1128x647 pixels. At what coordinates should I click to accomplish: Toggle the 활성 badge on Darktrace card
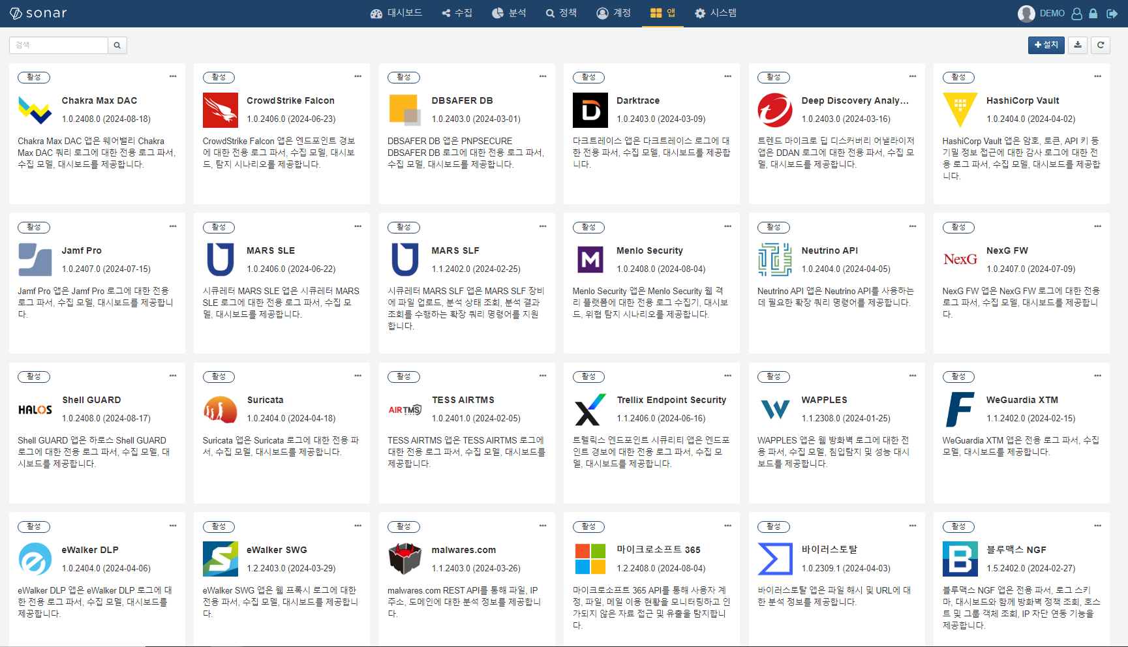[x=589, y=77]
